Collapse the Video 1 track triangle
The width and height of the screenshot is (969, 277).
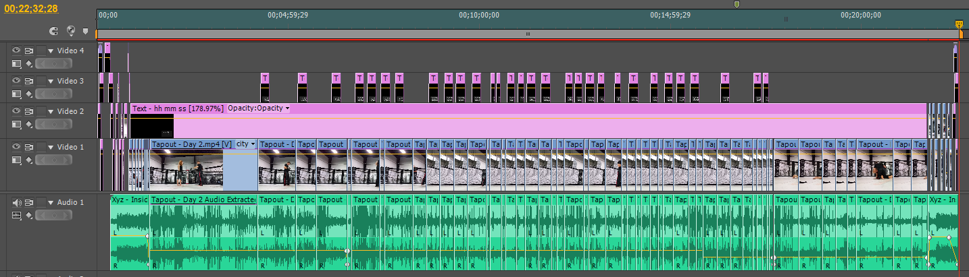(x=51, y=146)
